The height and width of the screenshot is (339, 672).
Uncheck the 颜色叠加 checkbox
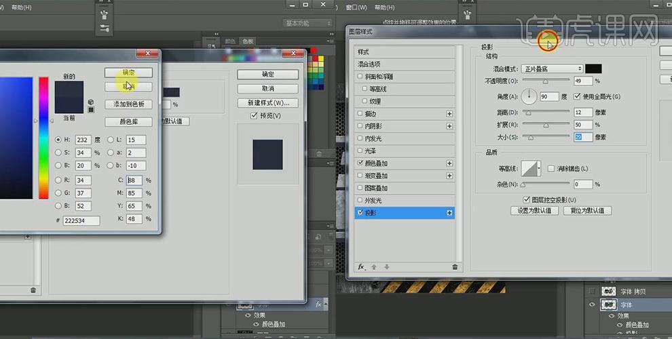pyautogui.click(x=360, y=163)
